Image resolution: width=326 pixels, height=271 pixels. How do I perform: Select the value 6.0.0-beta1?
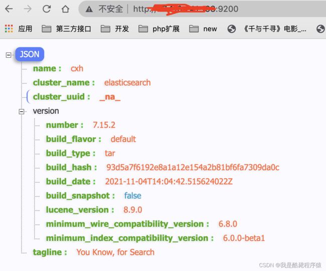pos(244,238)
